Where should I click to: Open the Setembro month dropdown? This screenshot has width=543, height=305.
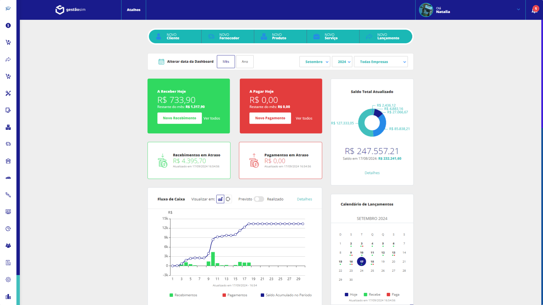point(315,62)
